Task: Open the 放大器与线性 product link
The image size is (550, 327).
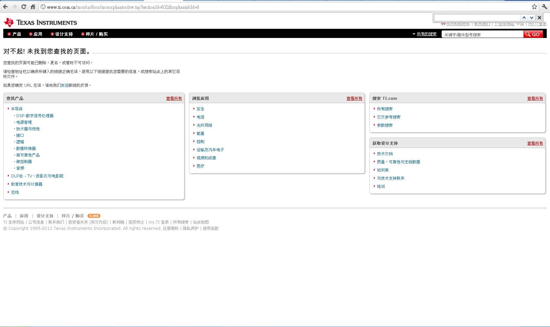Action: [x=28, y=129]
